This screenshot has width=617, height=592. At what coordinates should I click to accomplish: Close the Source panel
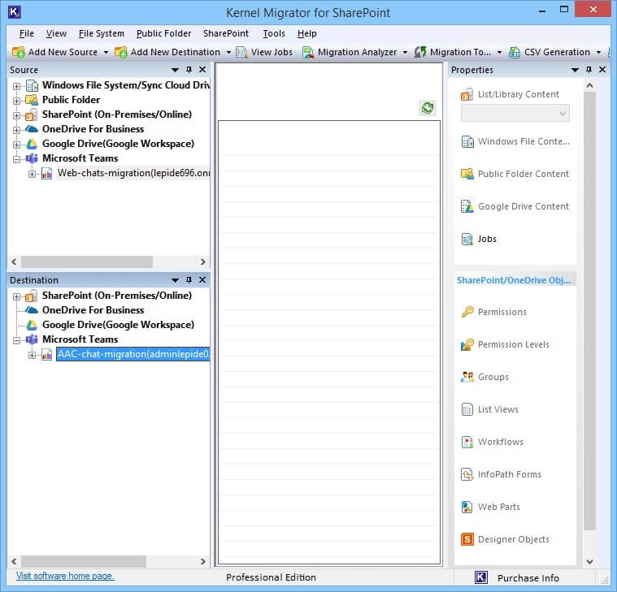[x=202, y=70]
